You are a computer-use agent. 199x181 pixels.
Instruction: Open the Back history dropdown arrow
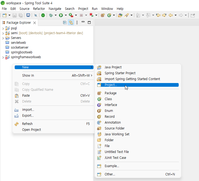point(175,15)
